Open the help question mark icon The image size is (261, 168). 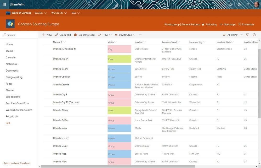coord(248,4)
